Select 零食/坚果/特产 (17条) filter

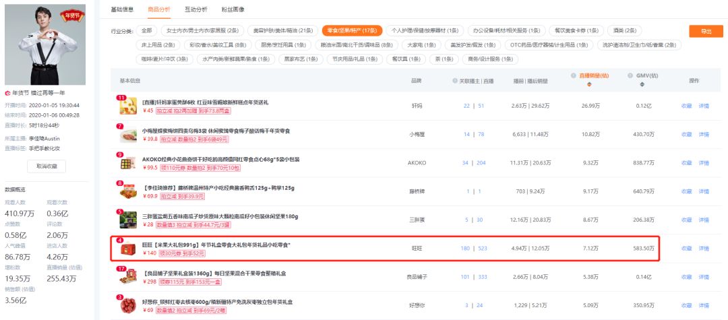click(352, 31)
